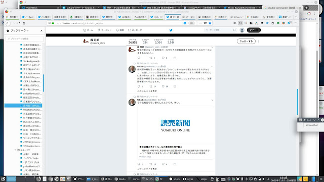Image resolution: width=324 pixels, height=182 pixels.
Task: Retweet the first tweet
Action: point(151,58)
